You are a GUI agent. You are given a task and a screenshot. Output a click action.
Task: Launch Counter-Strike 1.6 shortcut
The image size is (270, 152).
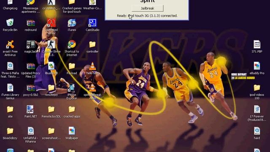coord(51,44)
